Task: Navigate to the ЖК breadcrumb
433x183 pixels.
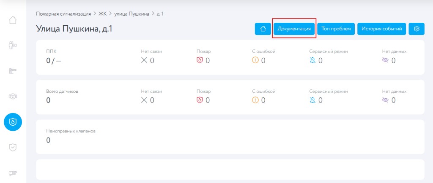Action: coord(102,14)
